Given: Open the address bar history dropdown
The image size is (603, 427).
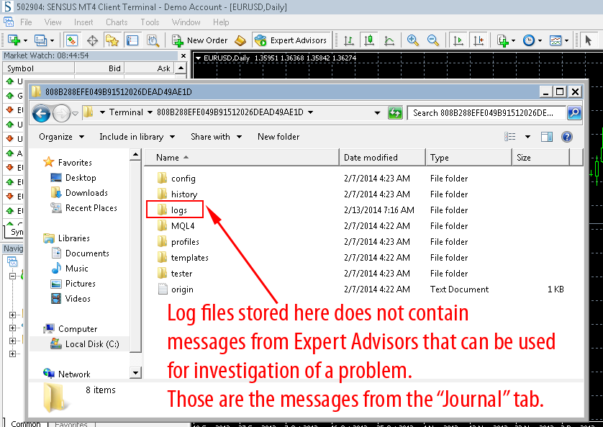Looking at the screenshot, I should [x=377, y=113].
